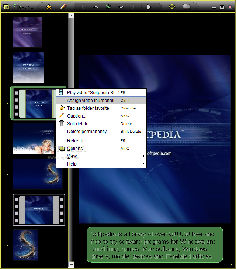Select the lower filmstrip video thumbnail
Screen dimensions: 236x269
(x=39, y=210)
